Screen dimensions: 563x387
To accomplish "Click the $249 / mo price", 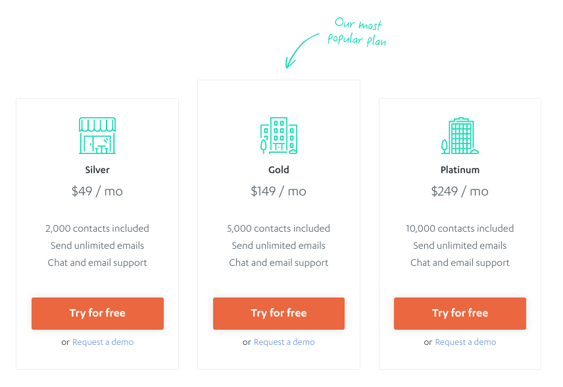I will coord(460,191).
